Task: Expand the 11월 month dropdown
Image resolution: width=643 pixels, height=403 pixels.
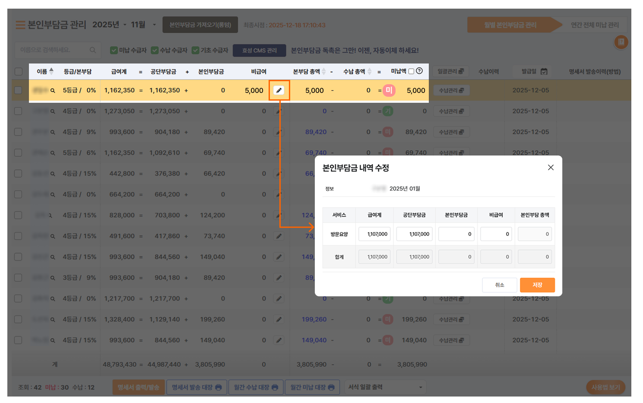Action: pyautogui.click(x=154, y=25)
